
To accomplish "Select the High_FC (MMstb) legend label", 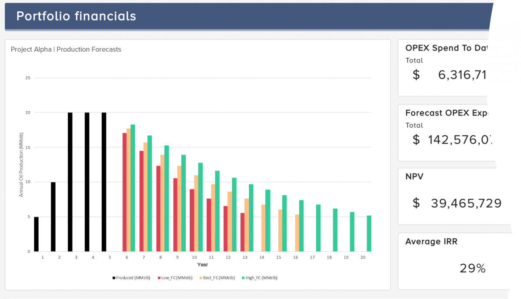I will [x=260, y=278].
